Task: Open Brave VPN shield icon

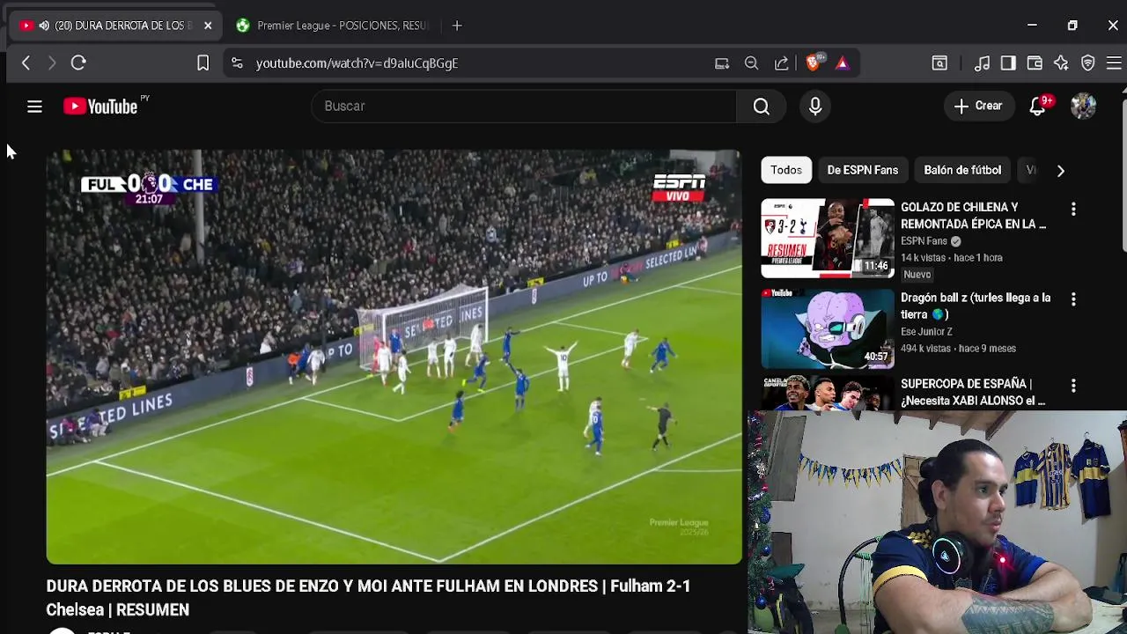Action: 1088,63
